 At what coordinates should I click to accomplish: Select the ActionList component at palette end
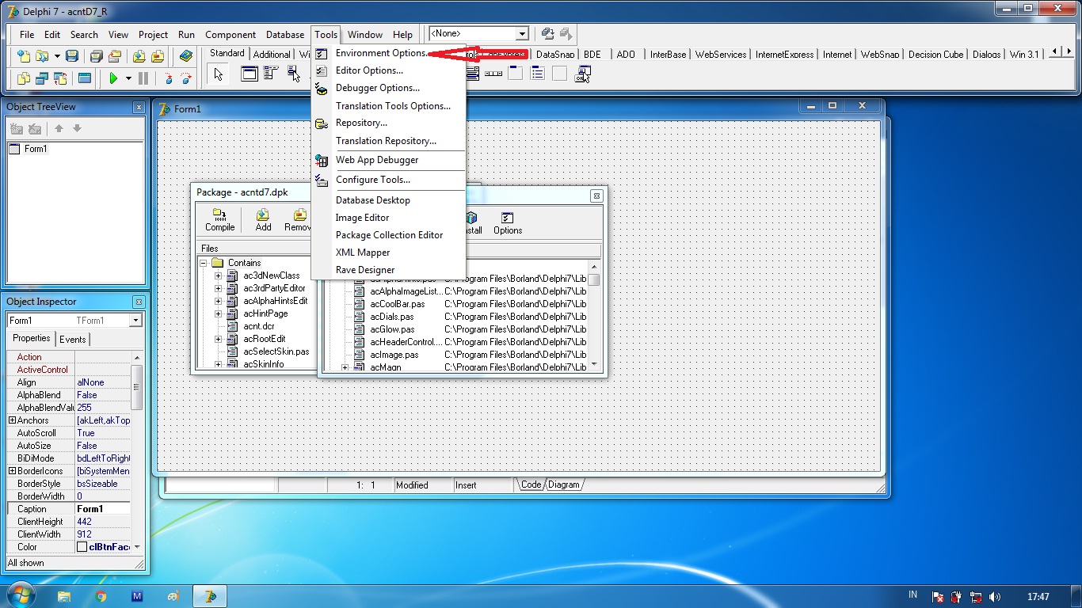click(583, 74)
